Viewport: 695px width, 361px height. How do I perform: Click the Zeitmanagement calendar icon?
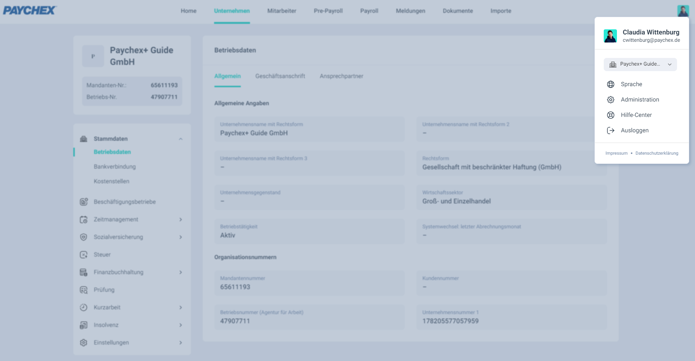(84, 220)
